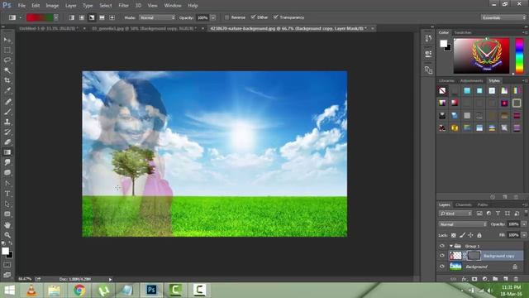529x298 pixels.
Task: Select the Hand tool
Action: (x=7, y=225)
